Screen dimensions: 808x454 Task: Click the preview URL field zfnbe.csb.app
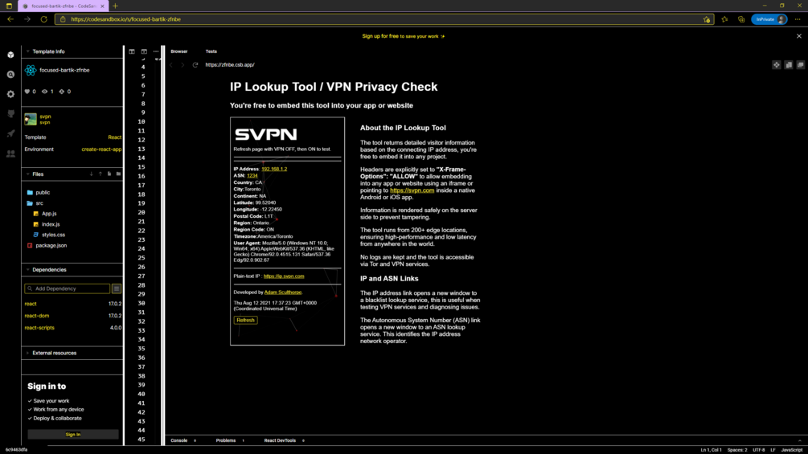[x=230, y=65]
